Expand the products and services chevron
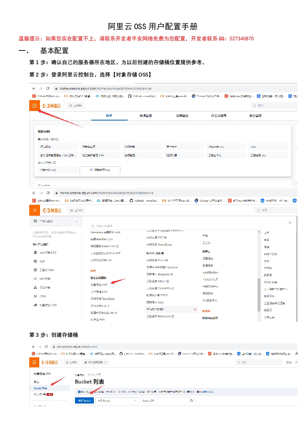The image size is (305, 432). (x=77, y=221)
